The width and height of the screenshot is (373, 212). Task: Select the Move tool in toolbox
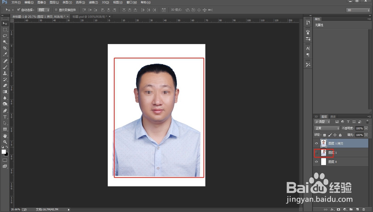pyautogui.click(x=5, y=23)
